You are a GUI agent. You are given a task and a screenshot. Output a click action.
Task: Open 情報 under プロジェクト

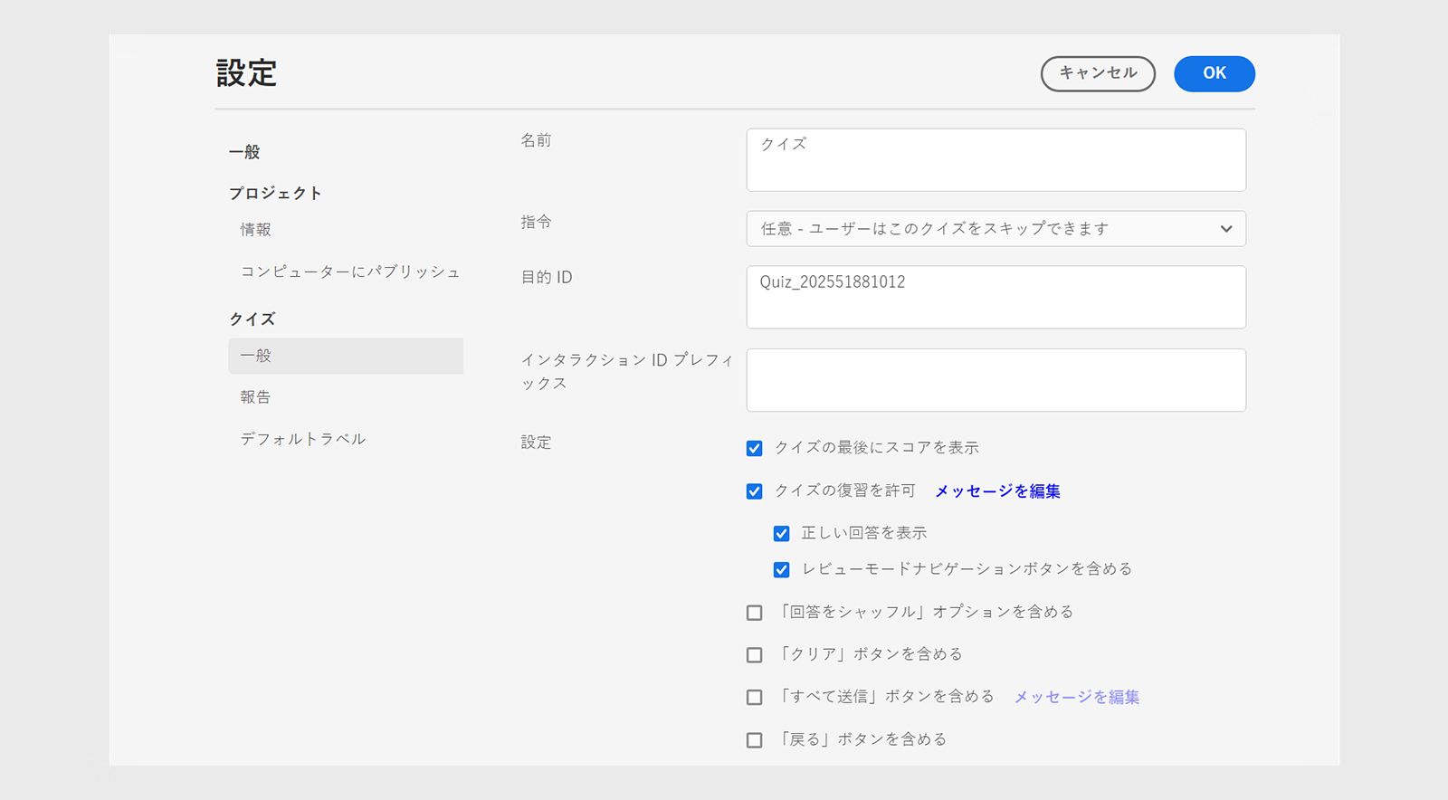pos(255,230)
